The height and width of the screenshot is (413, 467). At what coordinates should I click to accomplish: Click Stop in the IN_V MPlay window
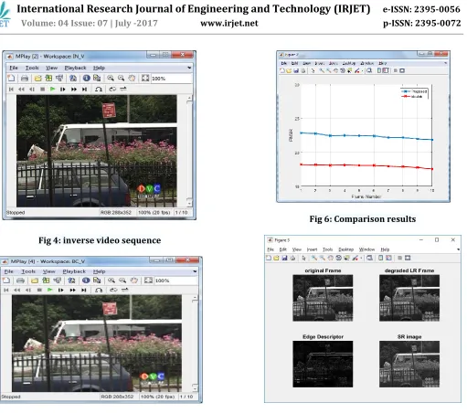click(42, 90)
